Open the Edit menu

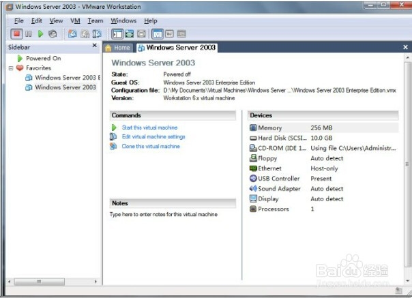(37, 20)
